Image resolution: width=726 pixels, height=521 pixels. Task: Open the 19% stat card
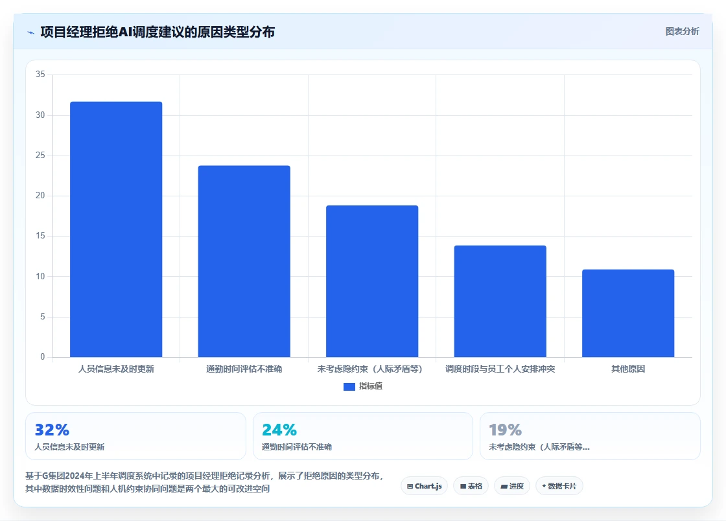(591, 436)
